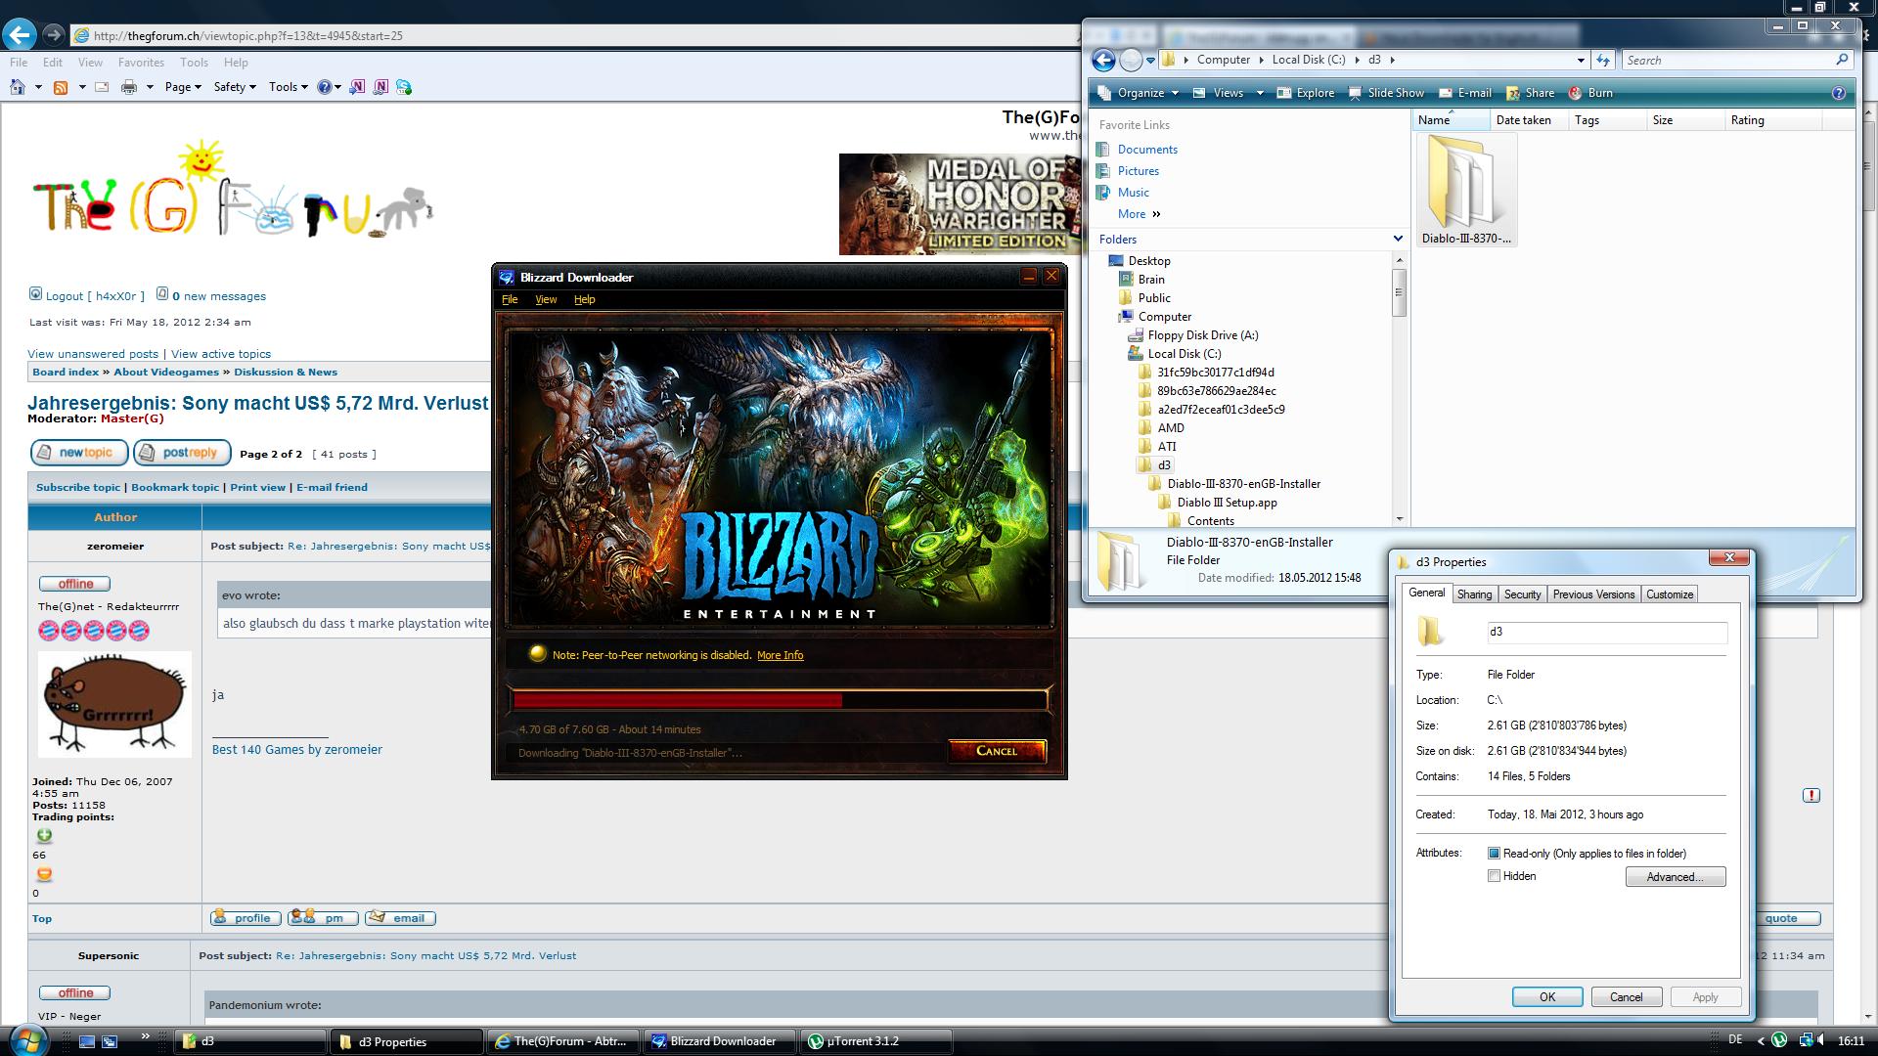This screenshot has height=1056, width=1878.
Task: Click Burn in Explorer toolbar
Action: (1590, 93)
